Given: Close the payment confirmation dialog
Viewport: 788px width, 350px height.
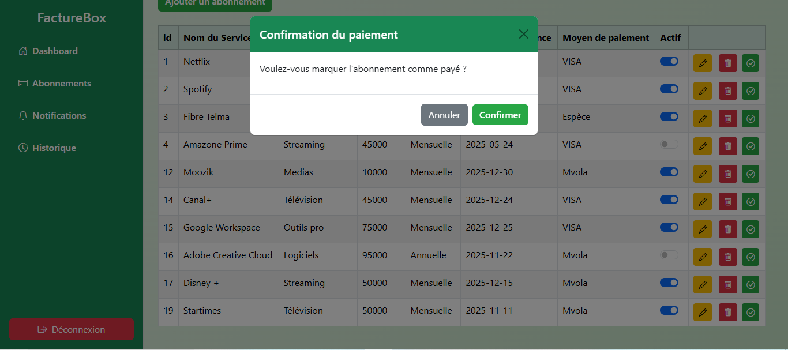Looking at the screenshot, I should 523,34.
